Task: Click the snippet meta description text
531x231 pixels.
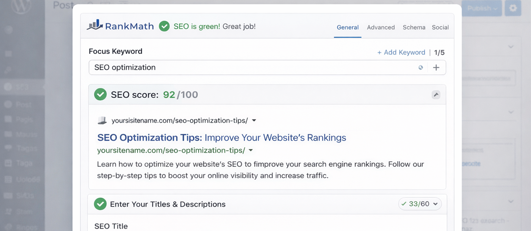Action: coord(260,170)
